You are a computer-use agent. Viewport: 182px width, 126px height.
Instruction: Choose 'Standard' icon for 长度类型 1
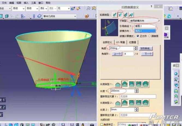[x=125, y=84]
